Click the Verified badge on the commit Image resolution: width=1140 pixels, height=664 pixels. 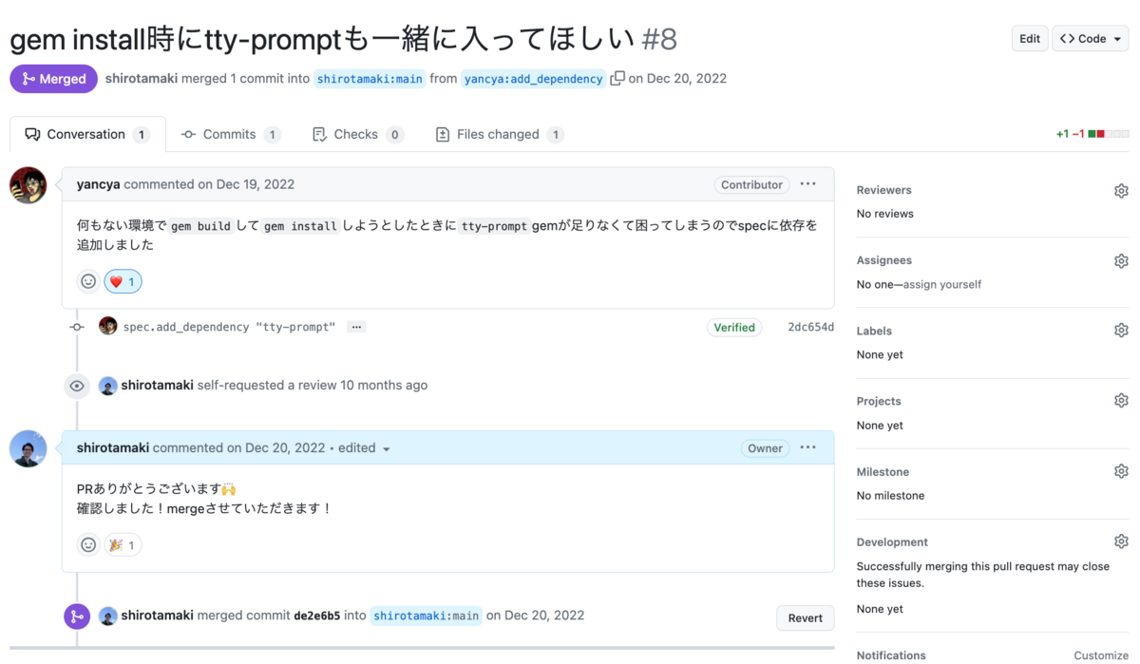tap(734, 327)
